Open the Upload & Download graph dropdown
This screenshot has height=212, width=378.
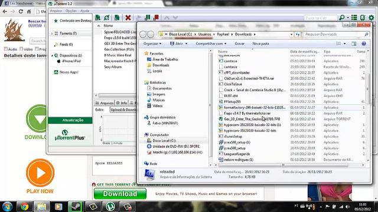pyautogui.click(x=123, y=110)
